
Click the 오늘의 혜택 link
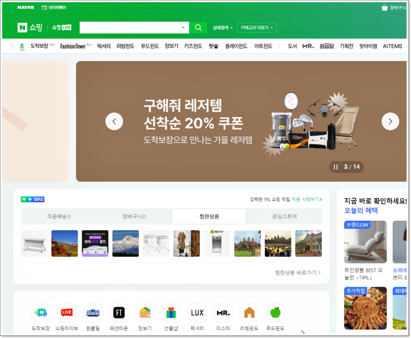tap(361, 211)
